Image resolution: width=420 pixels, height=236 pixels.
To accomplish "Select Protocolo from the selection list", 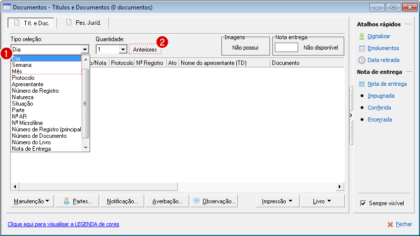I will click(23, 78).
